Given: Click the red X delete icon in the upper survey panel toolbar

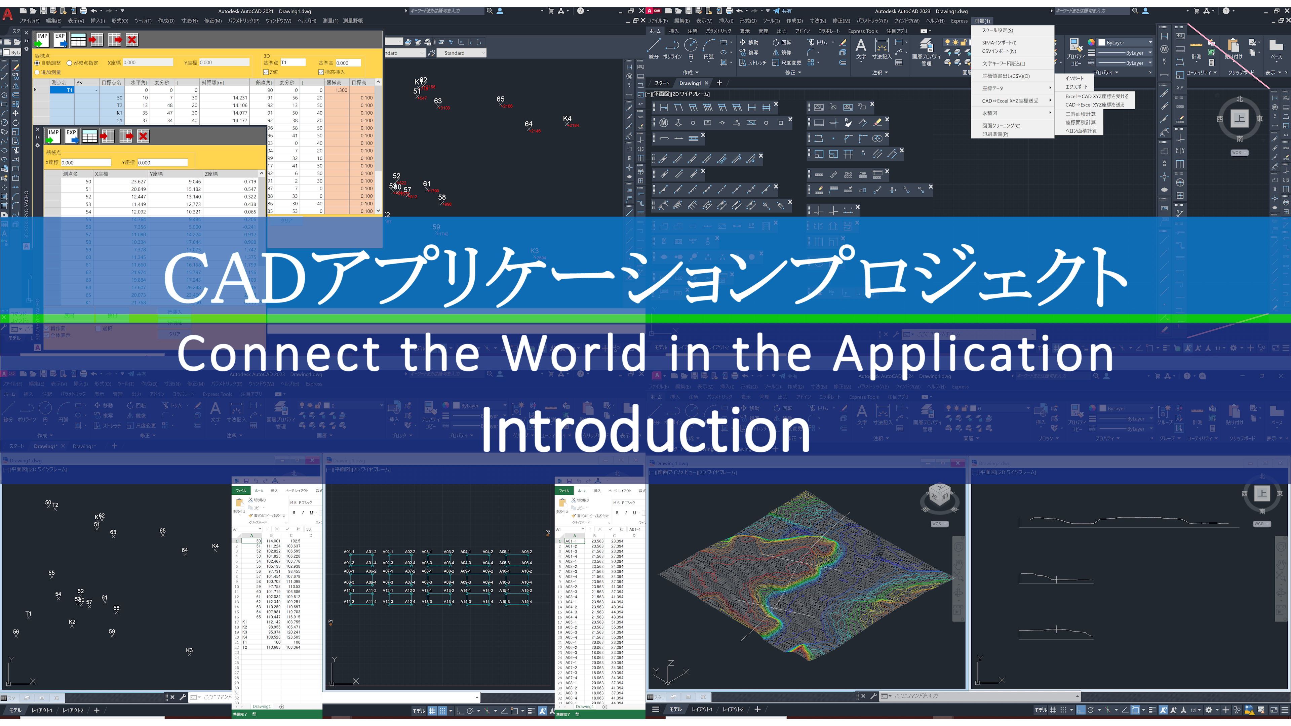Looking at the screenshot, I should (x=132, y=40).
